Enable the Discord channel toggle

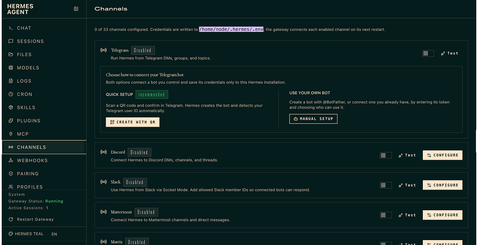click(x=386, y=155)
